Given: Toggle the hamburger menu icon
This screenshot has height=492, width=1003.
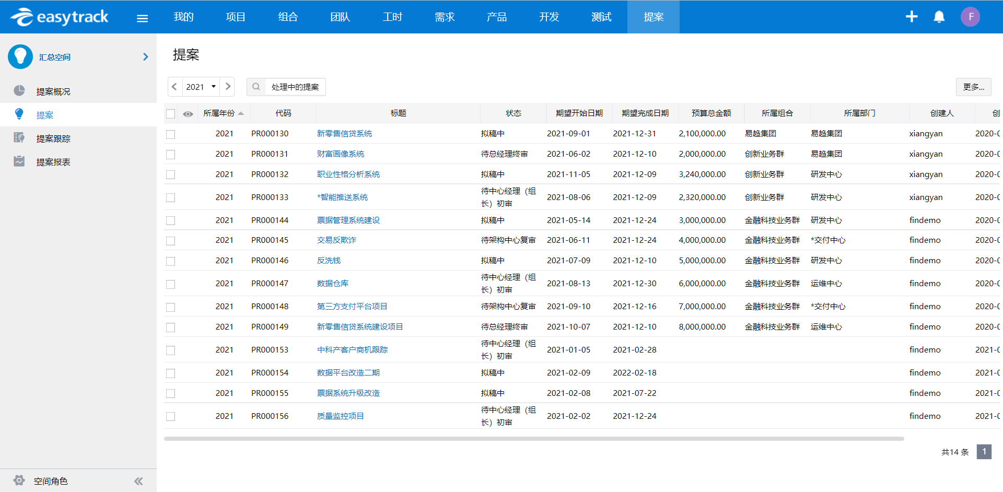Looking at the screenshot, I should (x=142, y=18).
